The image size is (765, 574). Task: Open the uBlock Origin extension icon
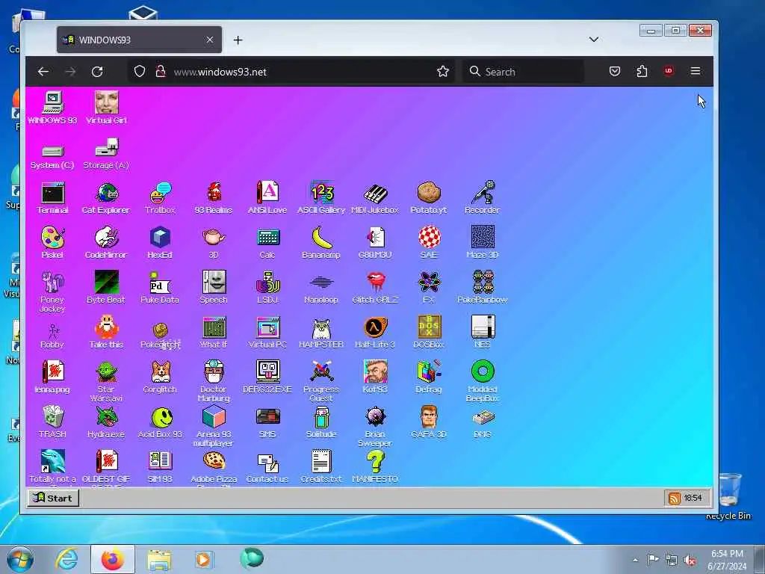(669, 71)
